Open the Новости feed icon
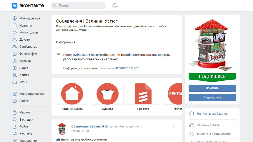This screenshot has width=253, height=142. click(15, 26)
